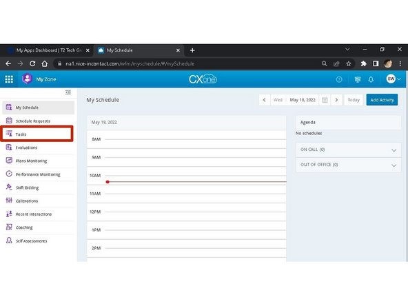Open Recent Interactions in sidebar
This screenshot has width=408, height=306.
point(39,214)
